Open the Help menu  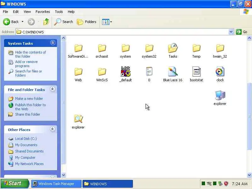click(x=71, y=12)
